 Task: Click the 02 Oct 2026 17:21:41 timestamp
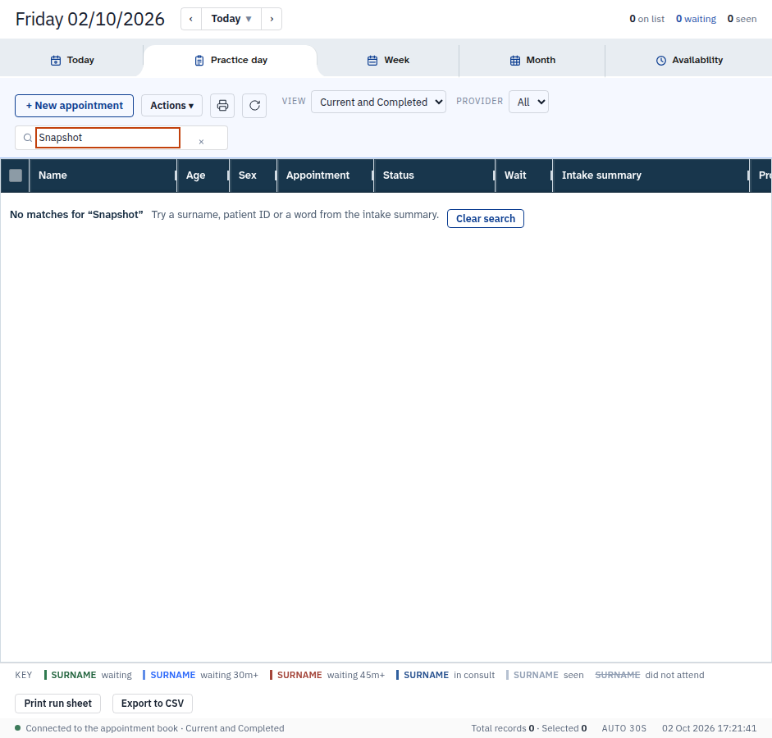coord(709,728)
